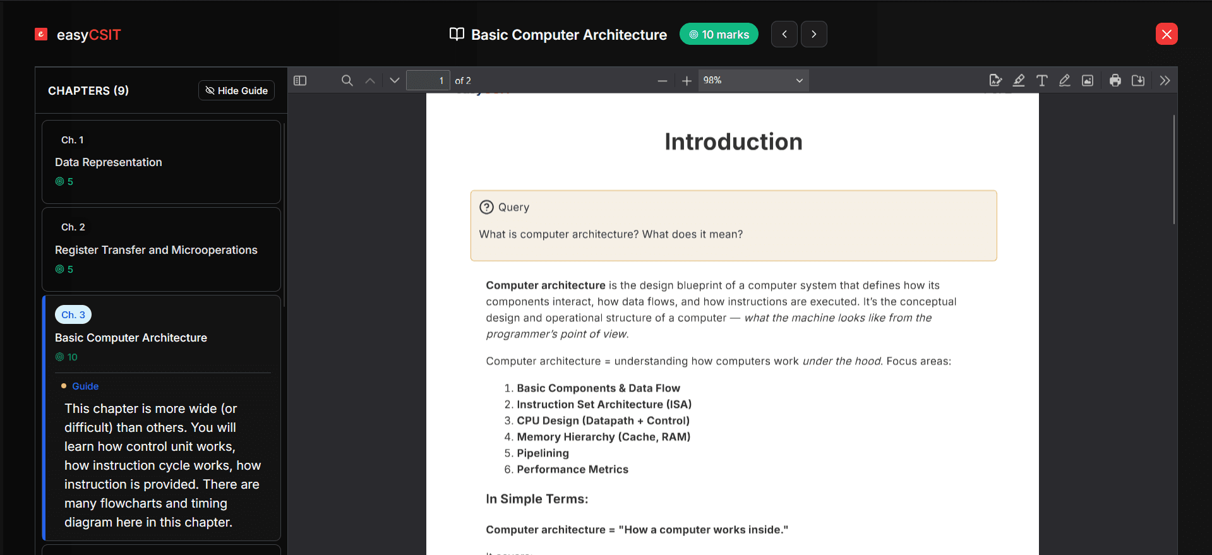This screenshot has width=1212, height=555.
Task: Toggle the PDF viewer sidebar
Action: 300,81
